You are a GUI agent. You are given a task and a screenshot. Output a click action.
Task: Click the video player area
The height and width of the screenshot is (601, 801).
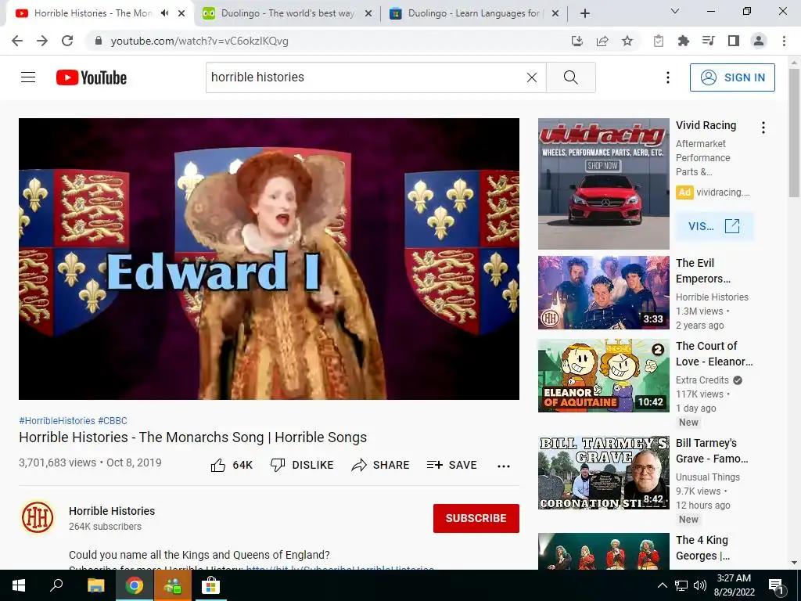coord(269,258)
